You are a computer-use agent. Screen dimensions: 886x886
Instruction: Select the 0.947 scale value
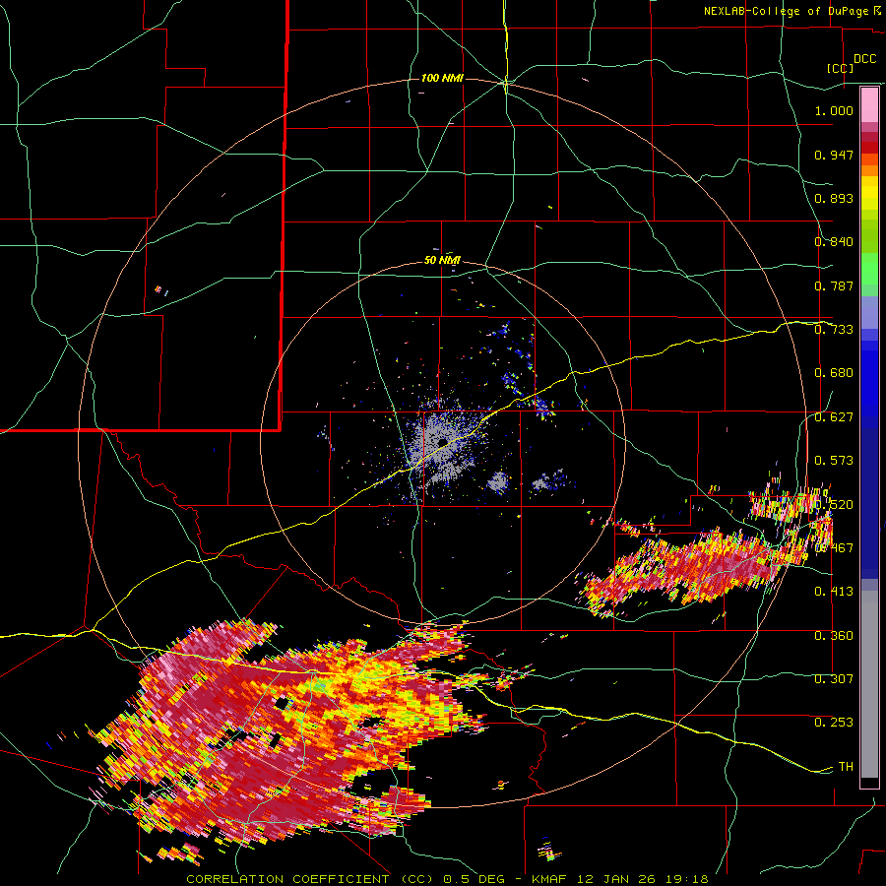tap(834, 155)
